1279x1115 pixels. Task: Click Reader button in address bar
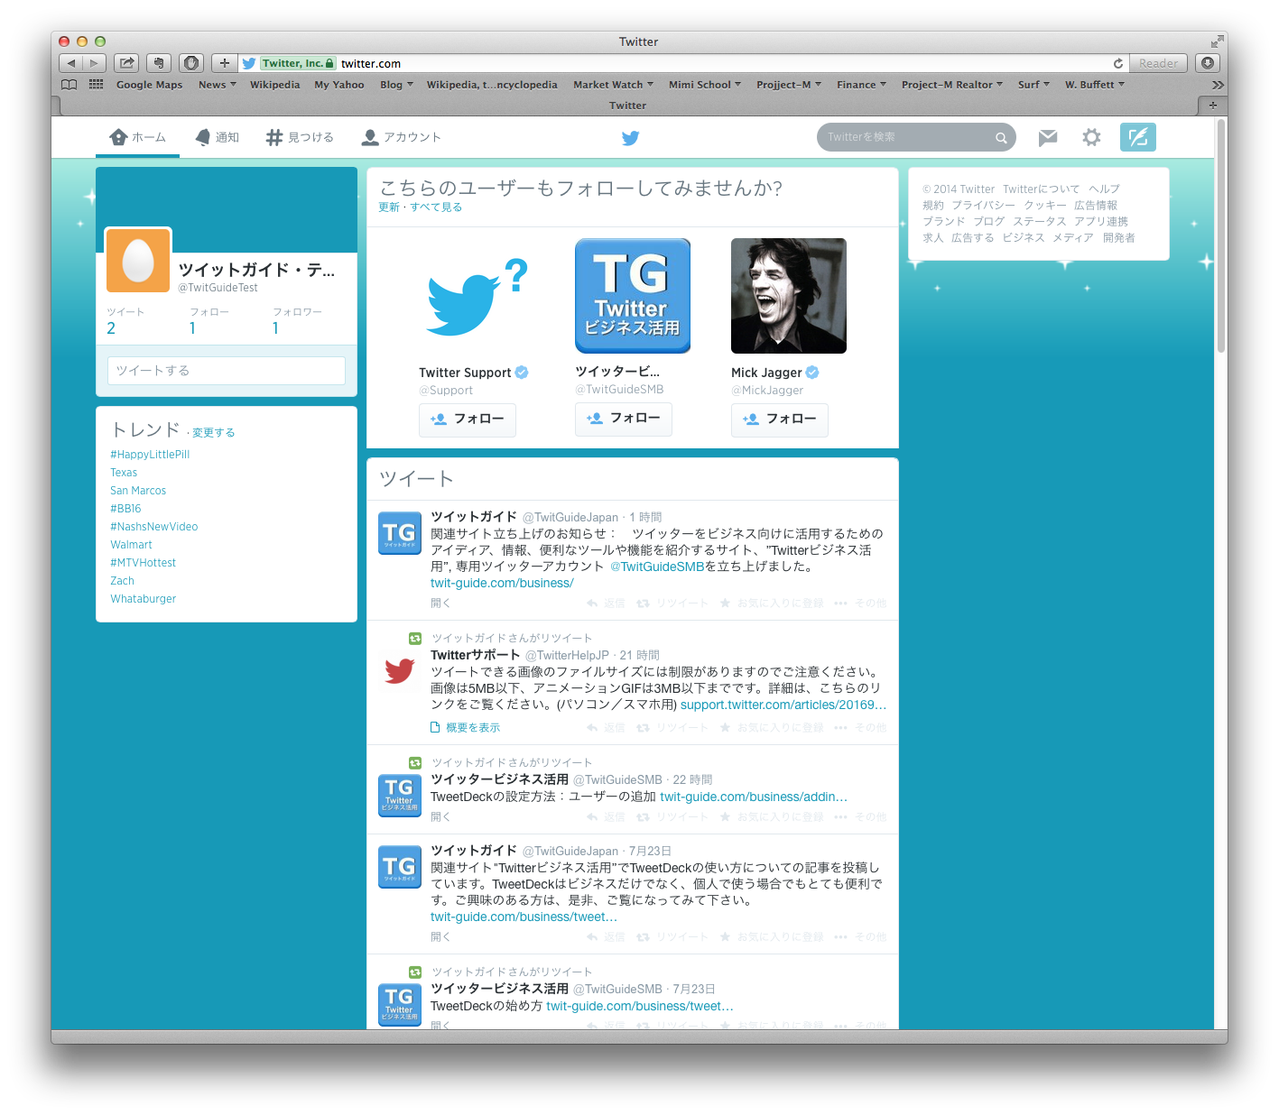(x=1158, y=63)
